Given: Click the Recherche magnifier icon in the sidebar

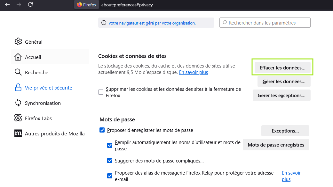Looking at the screenshot, I should pos(18,72).
